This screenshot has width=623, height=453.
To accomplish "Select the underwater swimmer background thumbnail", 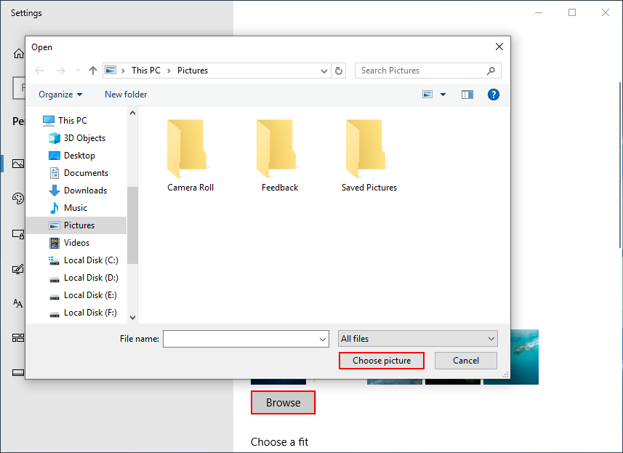I will (524, 357).
